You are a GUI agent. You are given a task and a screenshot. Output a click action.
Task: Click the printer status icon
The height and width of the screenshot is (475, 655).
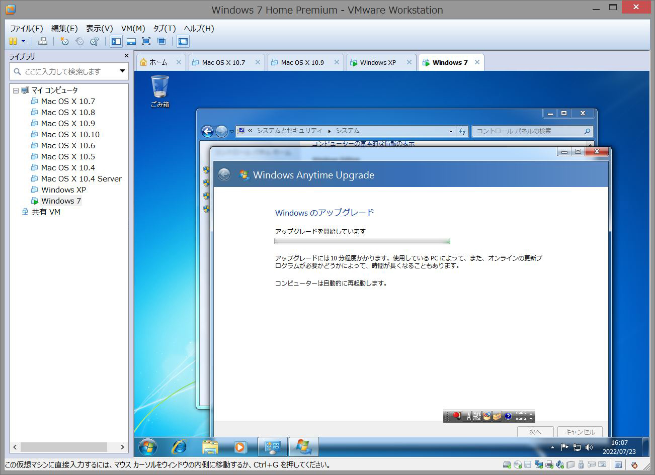[549, 465]
